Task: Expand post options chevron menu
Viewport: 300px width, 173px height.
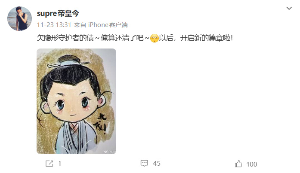Action: [x=289, y=8]
